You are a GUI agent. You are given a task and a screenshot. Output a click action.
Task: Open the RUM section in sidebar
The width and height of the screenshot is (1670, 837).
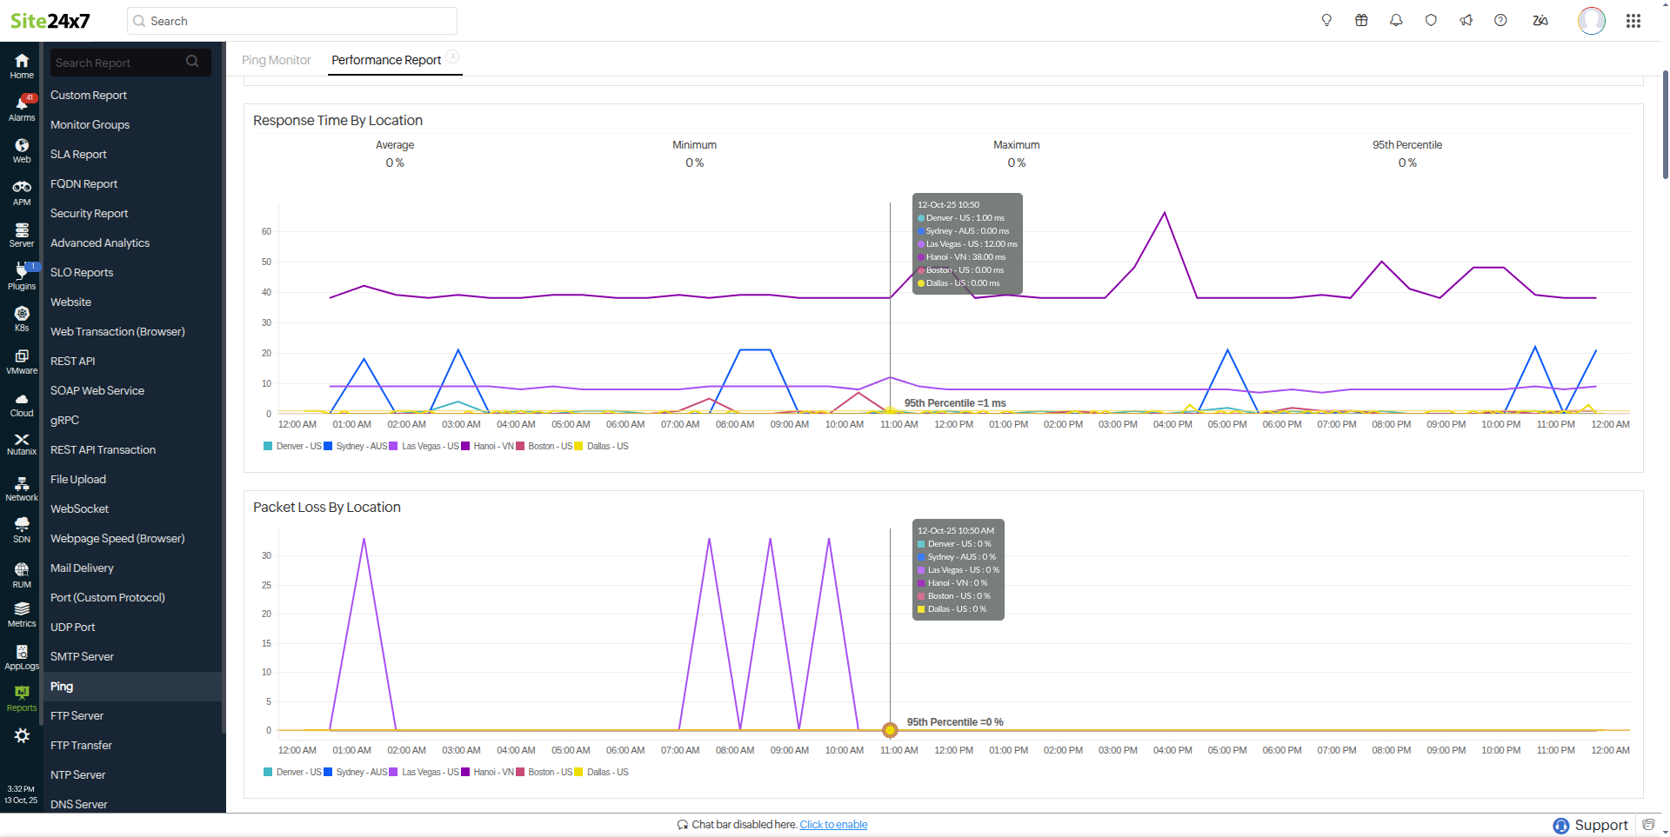[21, 573]
